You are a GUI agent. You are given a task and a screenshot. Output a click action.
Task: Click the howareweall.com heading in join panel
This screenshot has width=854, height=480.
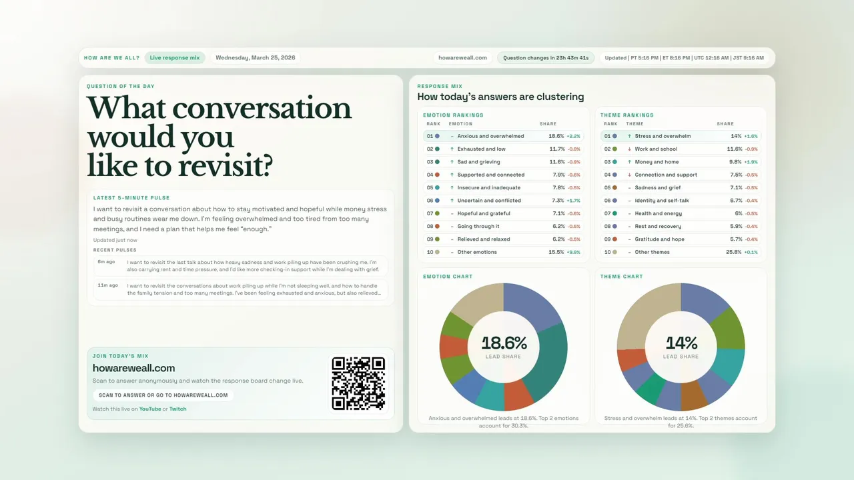pos(134,368)
